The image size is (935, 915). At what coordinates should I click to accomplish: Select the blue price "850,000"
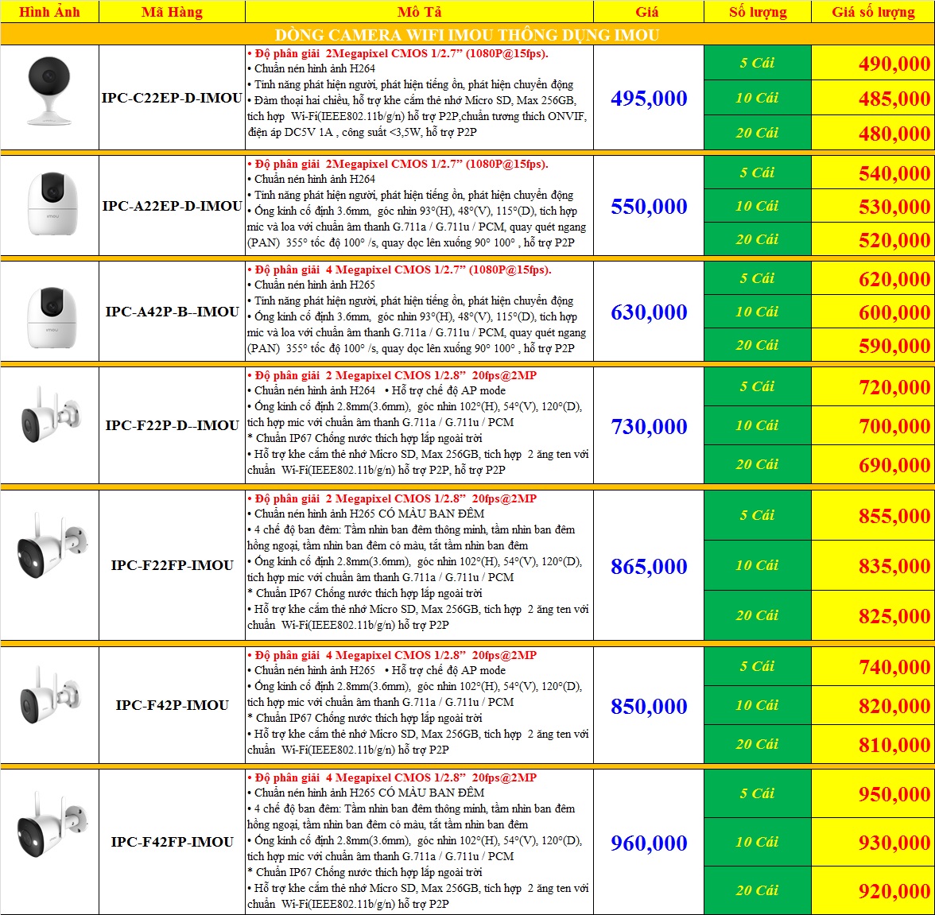point(649,707)
